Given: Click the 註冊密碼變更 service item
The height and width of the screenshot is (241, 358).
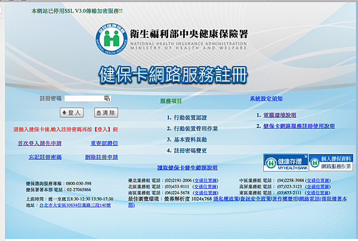Looking at the screenshot, I should [x=190, y=151].
